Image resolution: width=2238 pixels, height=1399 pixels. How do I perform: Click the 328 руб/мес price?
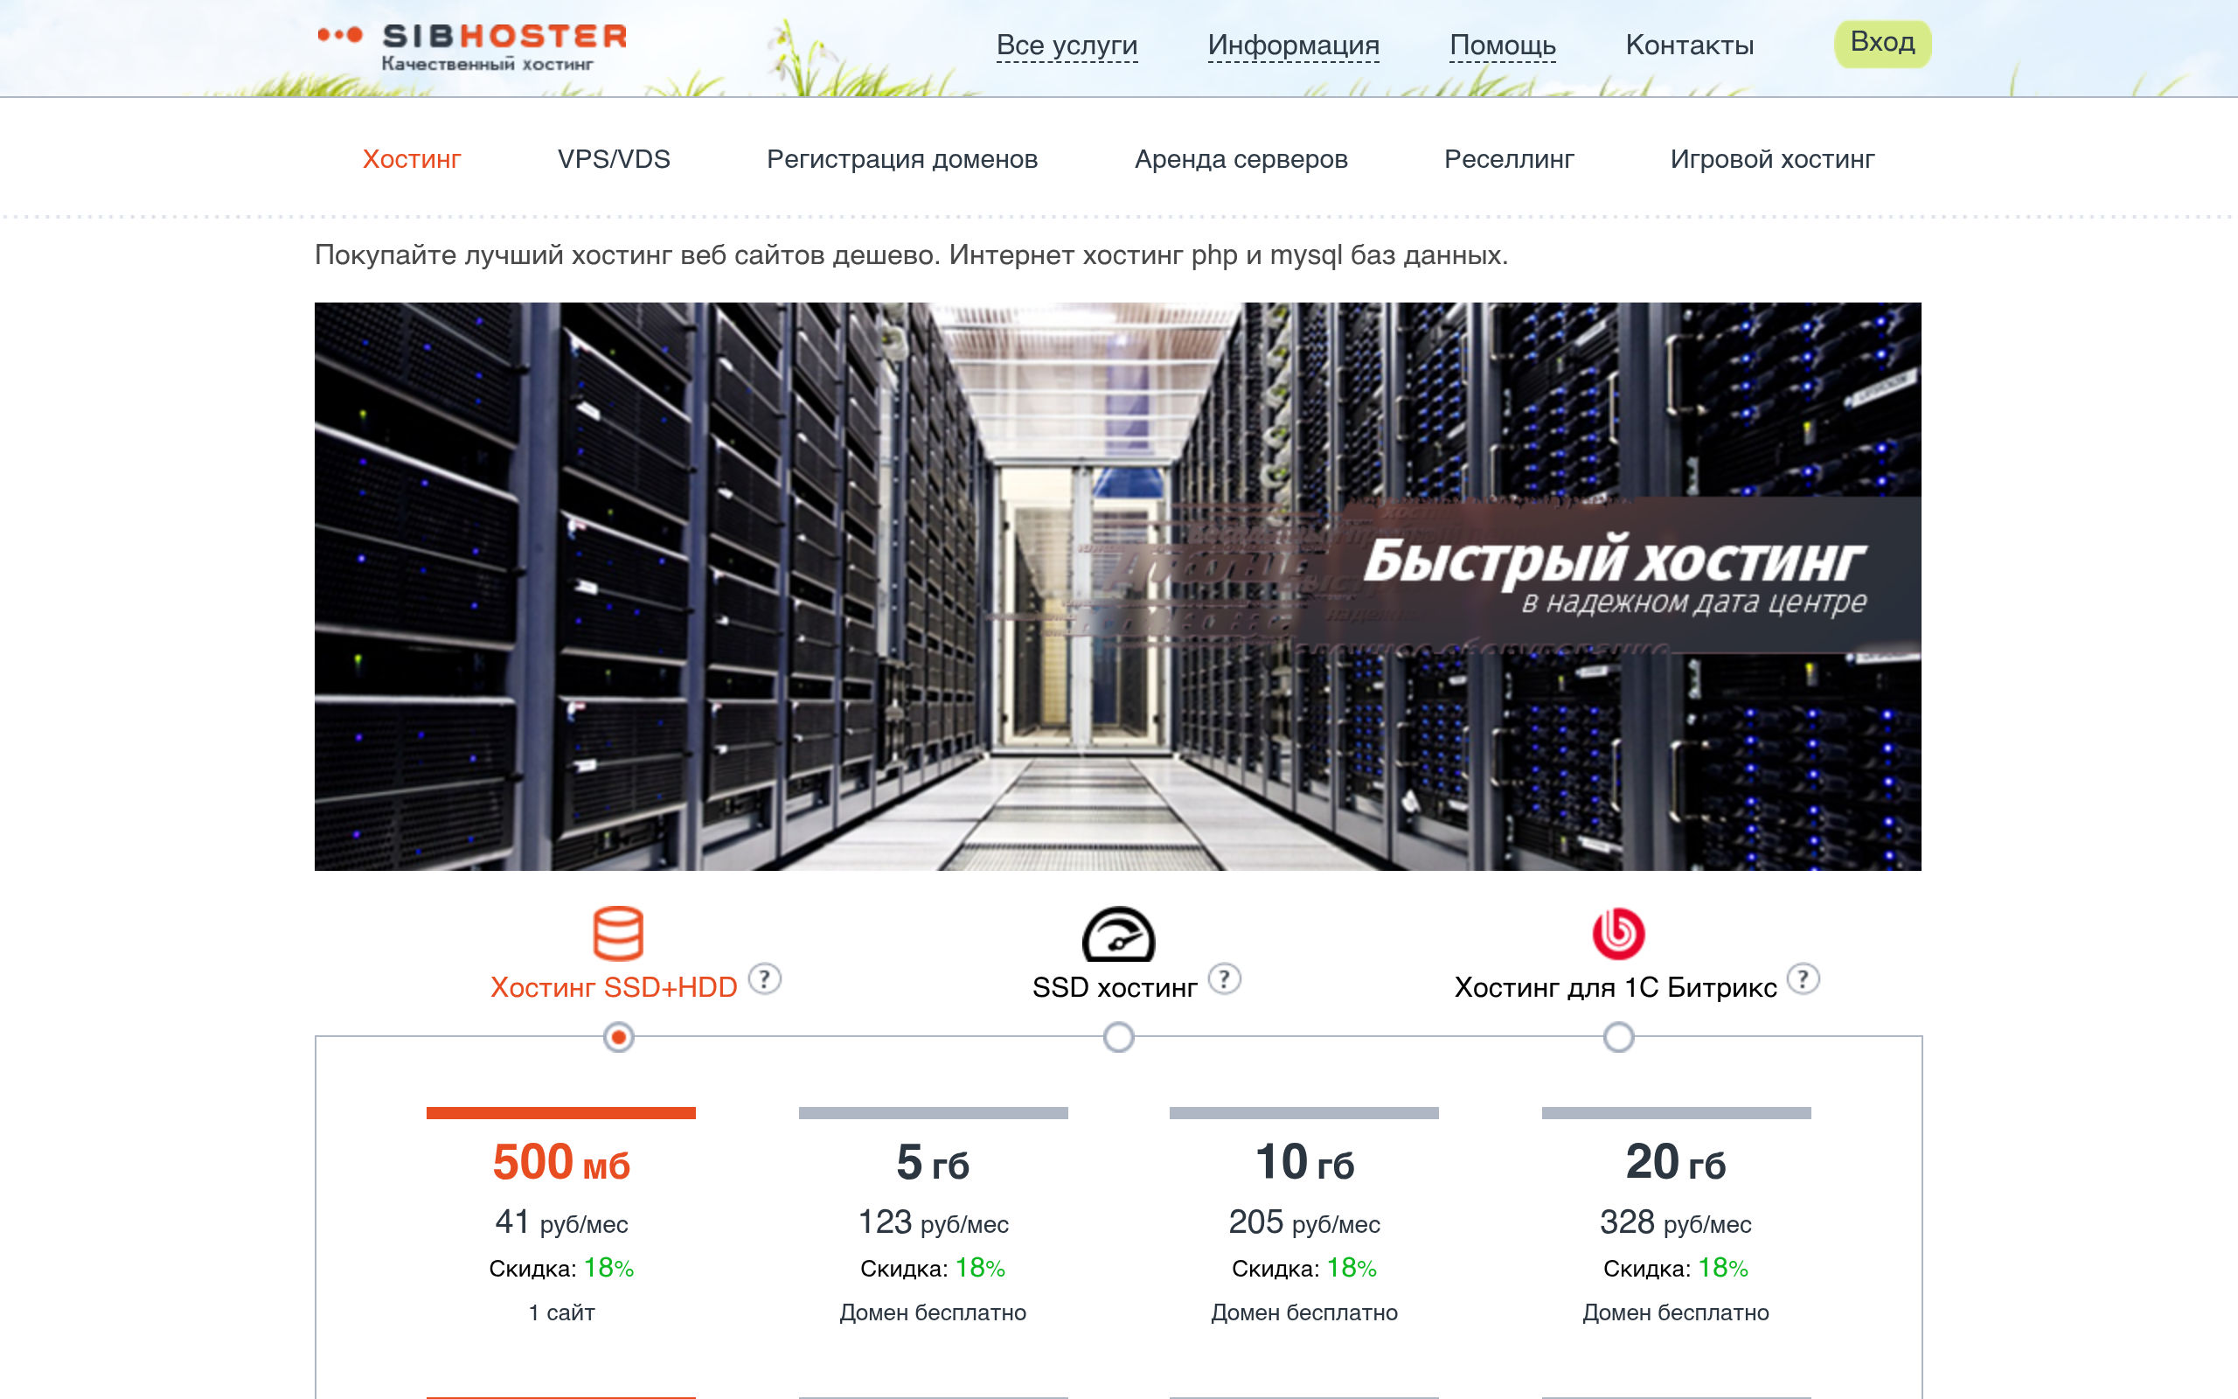click(x=1676, y=1222)
